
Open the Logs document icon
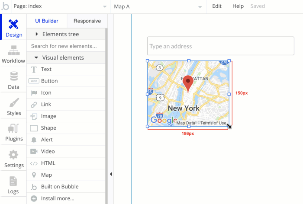13,181
